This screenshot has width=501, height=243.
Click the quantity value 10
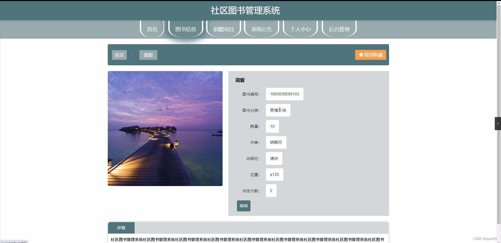(x=272, y=126)
